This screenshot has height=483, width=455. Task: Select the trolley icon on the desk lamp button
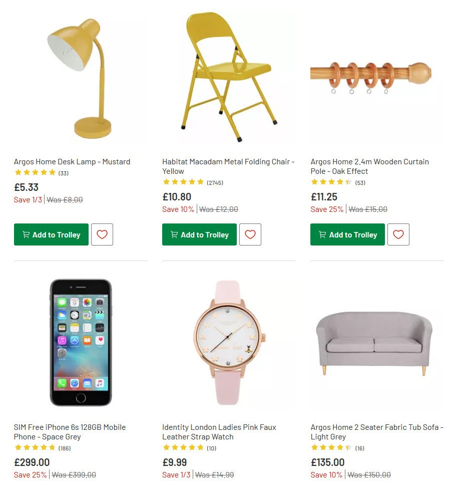point(26,234)
